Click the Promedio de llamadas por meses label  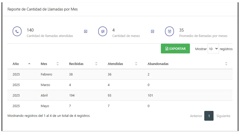(203, 36)
